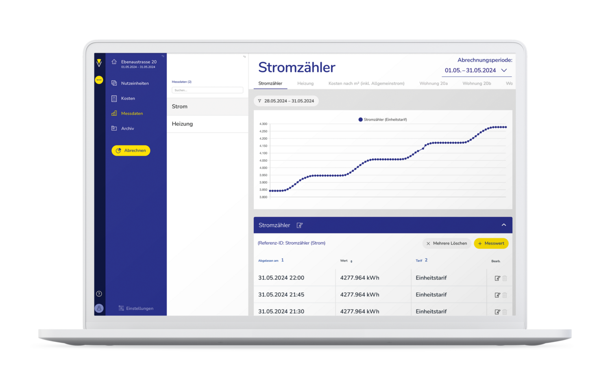Click the Suchen search field

(207, 90)
